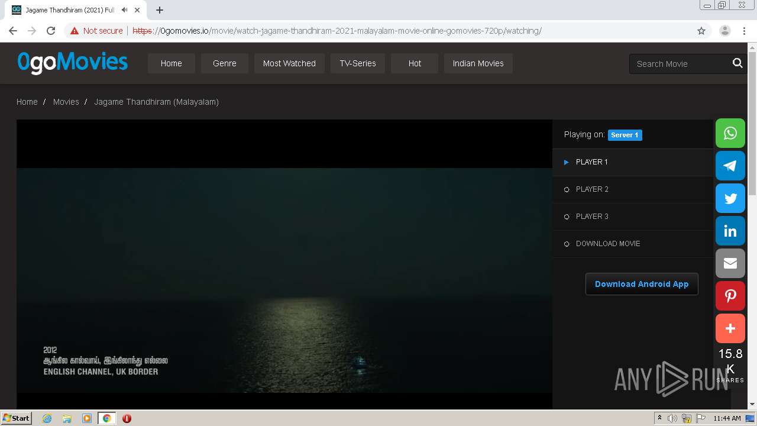Click browser Forward arrow

pos(32,31)
